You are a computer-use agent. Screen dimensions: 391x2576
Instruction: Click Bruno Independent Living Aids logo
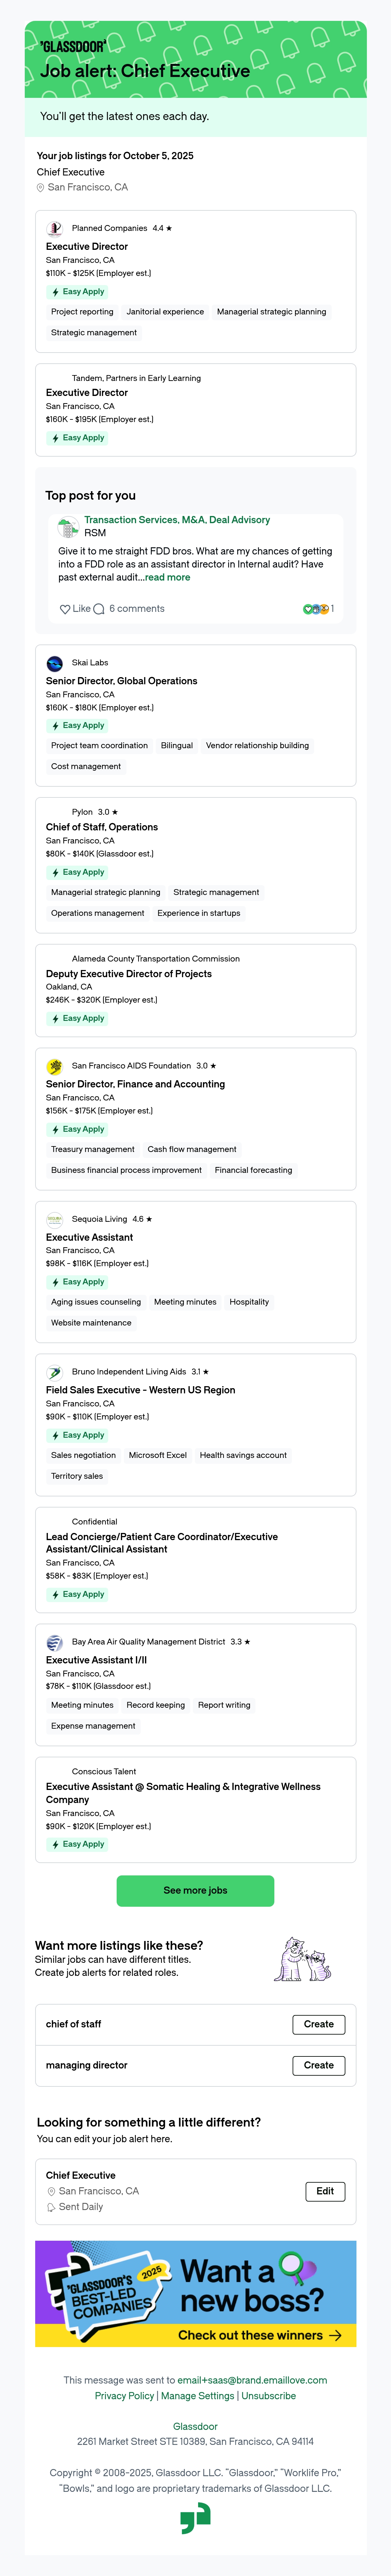coord(55,1372)
